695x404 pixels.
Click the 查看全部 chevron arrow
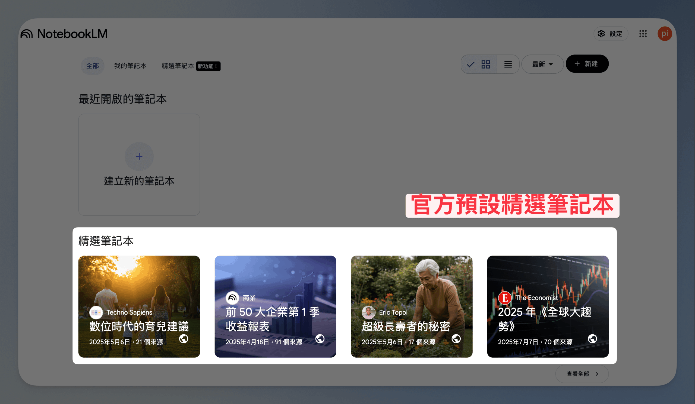click(597, 374)
